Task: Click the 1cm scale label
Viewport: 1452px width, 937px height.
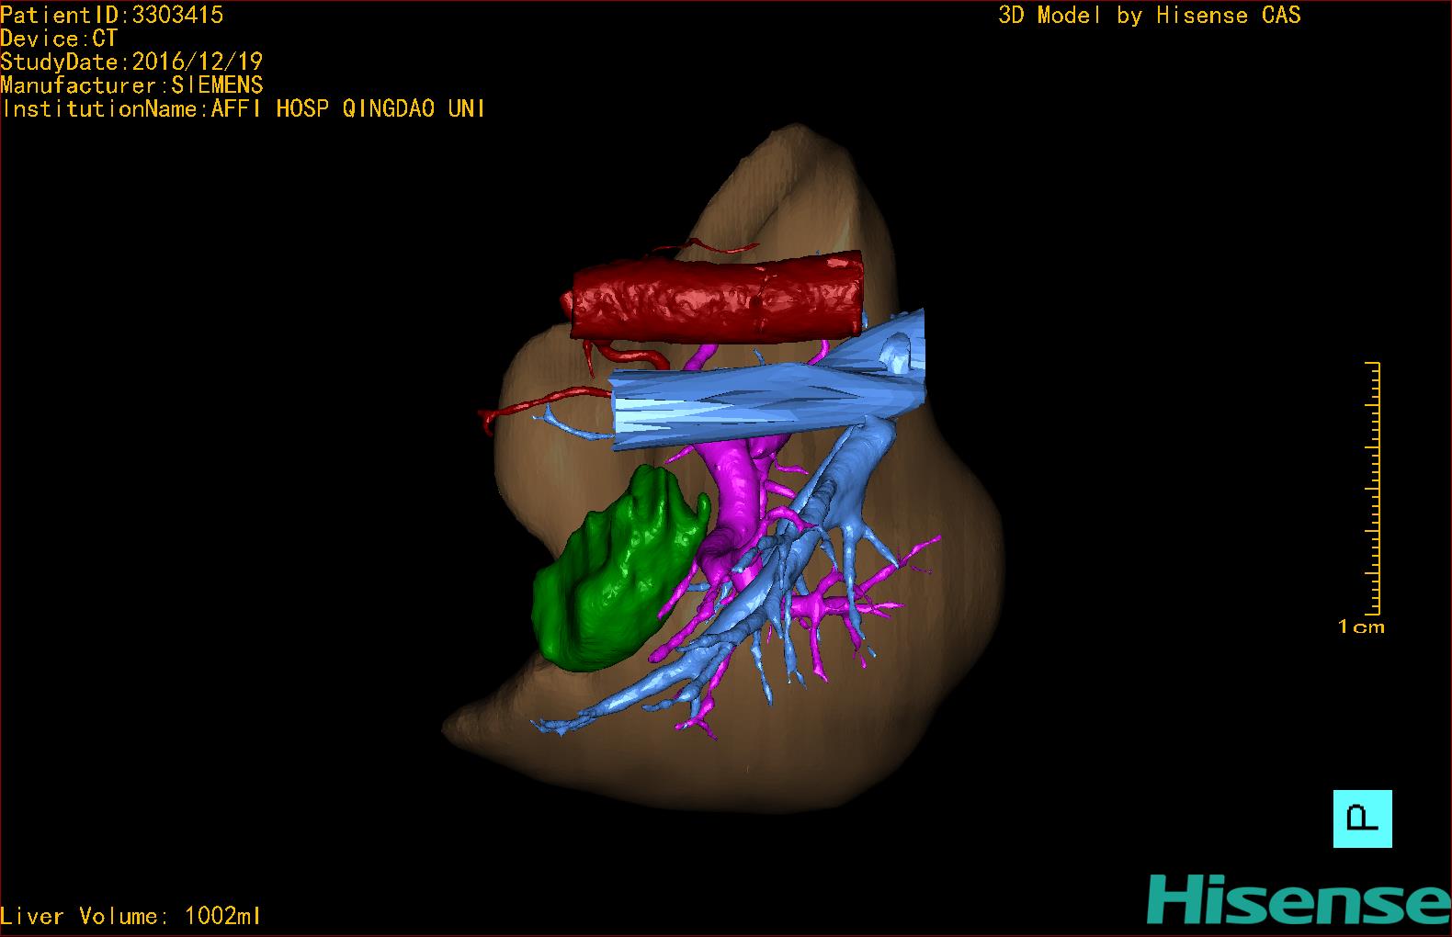Action: pyautogui.click(x=1361, y=627)
